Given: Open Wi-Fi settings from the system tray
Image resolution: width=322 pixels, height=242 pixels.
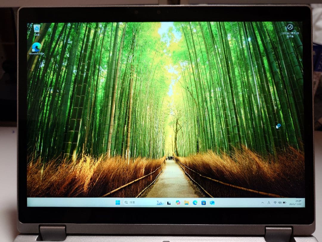Looking at the screenshot, I should [x=275, y=203].
